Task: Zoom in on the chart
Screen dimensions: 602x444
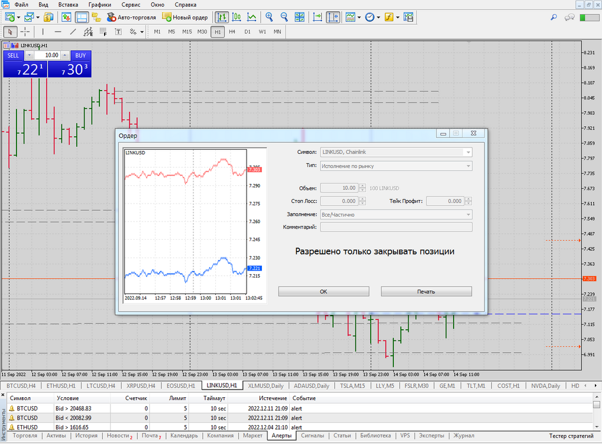Action: [x=269, y=17]
